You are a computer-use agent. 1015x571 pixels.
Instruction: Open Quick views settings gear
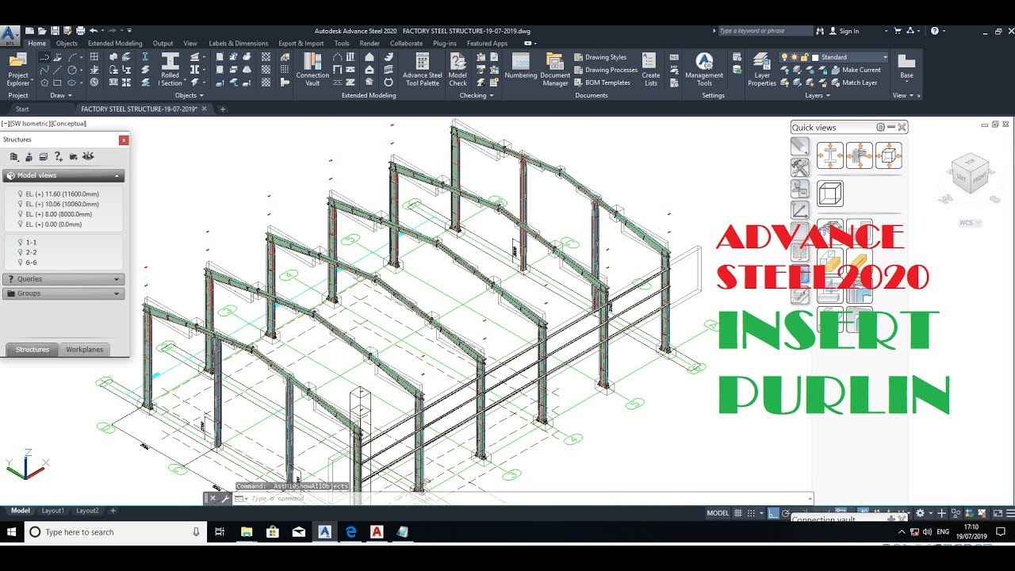click(880, 127)
